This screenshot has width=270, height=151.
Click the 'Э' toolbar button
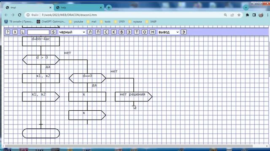coord(184,32)
